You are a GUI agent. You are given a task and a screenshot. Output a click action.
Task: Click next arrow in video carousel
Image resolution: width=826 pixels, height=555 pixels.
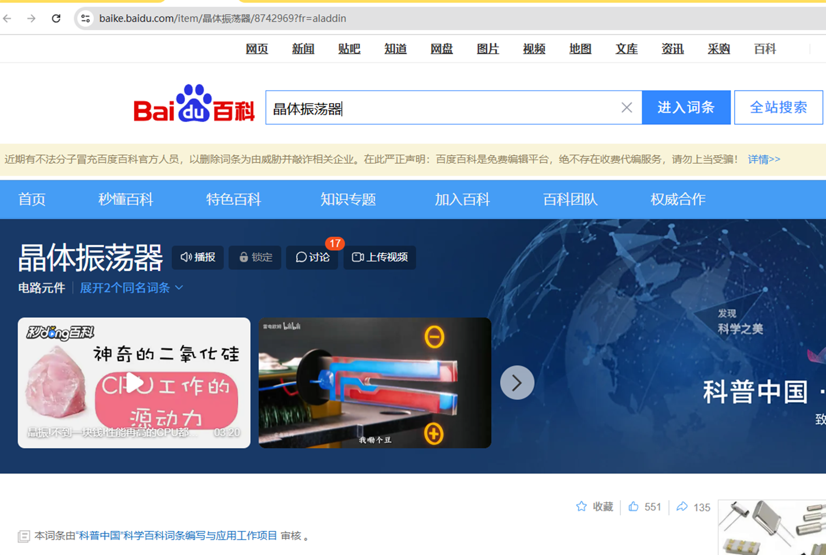(517, 382)
